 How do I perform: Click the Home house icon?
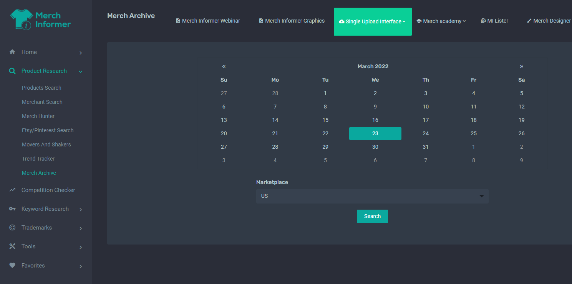[x=12, y=52]
